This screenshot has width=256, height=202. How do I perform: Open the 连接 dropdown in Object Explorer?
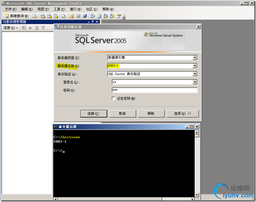coord(11,28)
